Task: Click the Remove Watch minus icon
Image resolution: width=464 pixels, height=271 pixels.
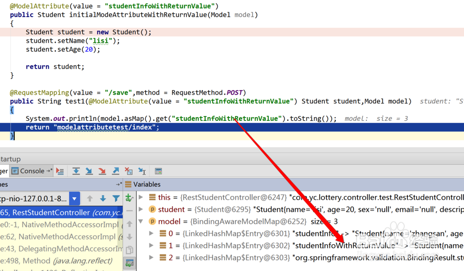Action: tap(129, 211)
